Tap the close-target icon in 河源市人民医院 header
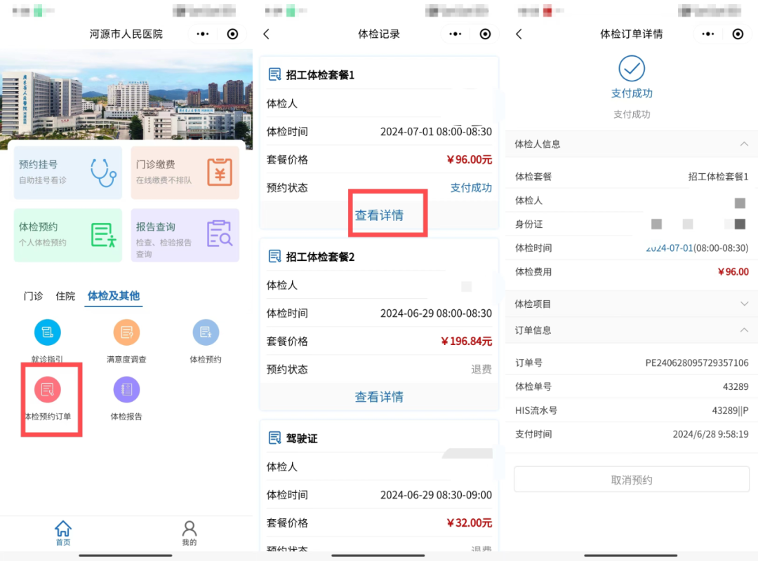Viewport: 758px width, 561px height. point(232,34)
